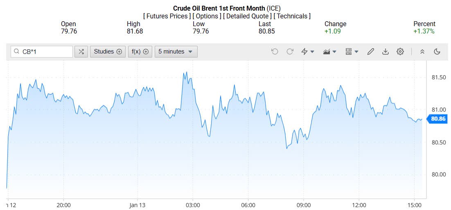This screenshot has width=451, height=210.
Task: Click the 80.86 current price label
Action: pyautogui.click(x=437, y=119)
